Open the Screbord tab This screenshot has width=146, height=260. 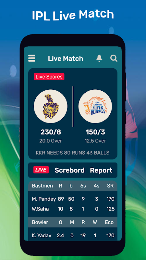(69, 170)
